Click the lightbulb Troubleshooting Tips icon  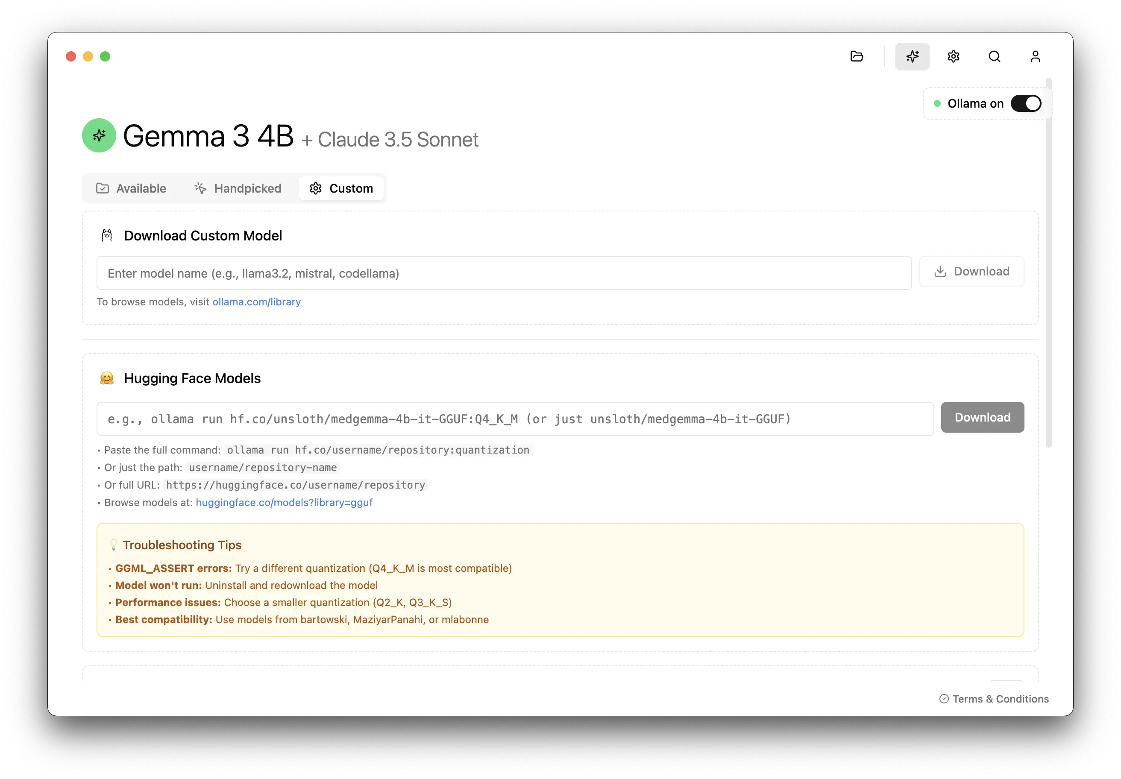(x=113, y=545)
